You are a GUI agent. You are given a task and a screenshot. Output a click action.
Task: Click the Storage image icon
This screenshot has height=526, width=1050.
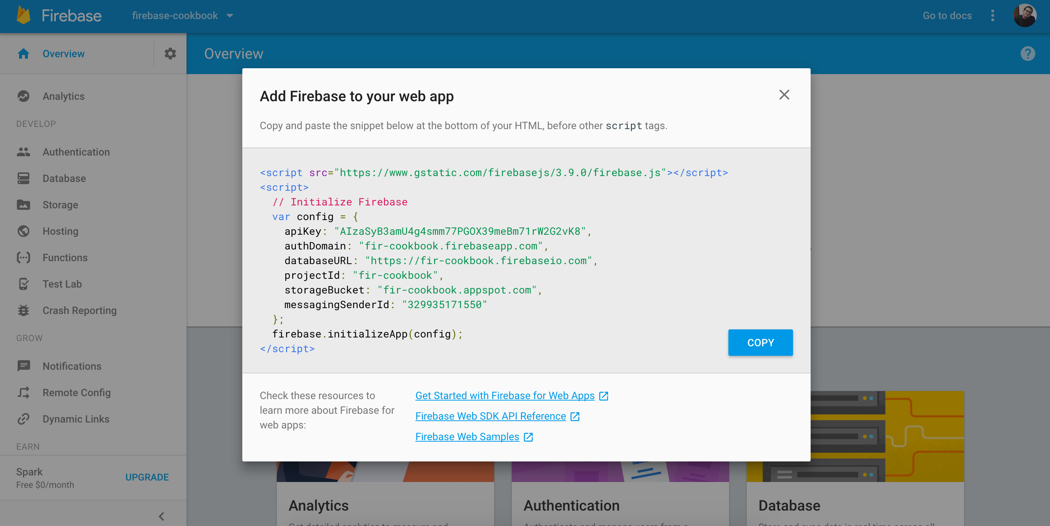[x=23, y=205]
